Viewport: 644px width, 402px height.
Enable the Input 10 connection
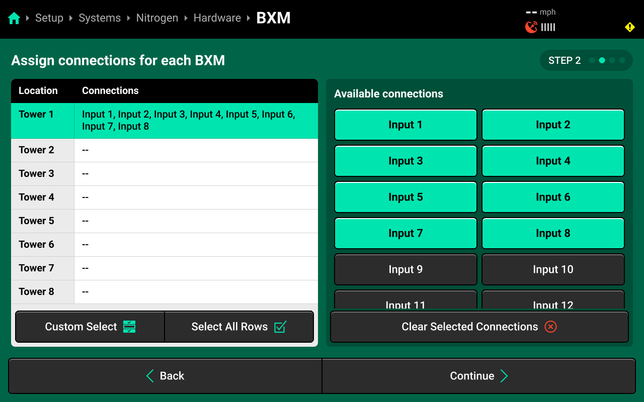[553, 269]
